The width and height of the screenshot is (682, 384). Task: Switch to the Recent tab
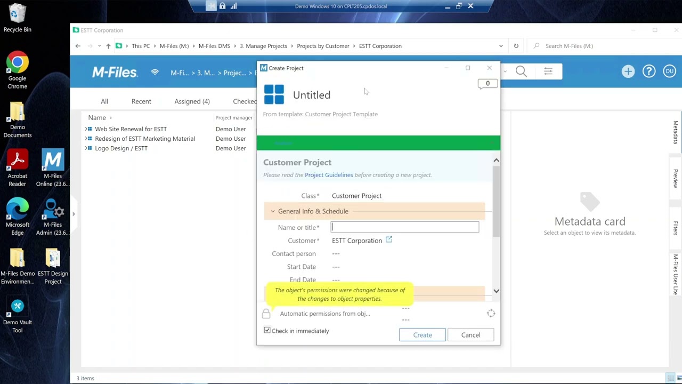click(x=141, y=101)
